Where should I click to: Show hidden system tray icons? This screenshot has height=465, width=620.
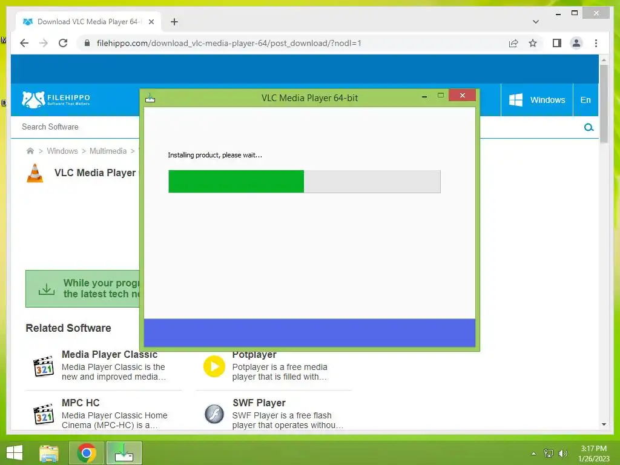point(533,453)
